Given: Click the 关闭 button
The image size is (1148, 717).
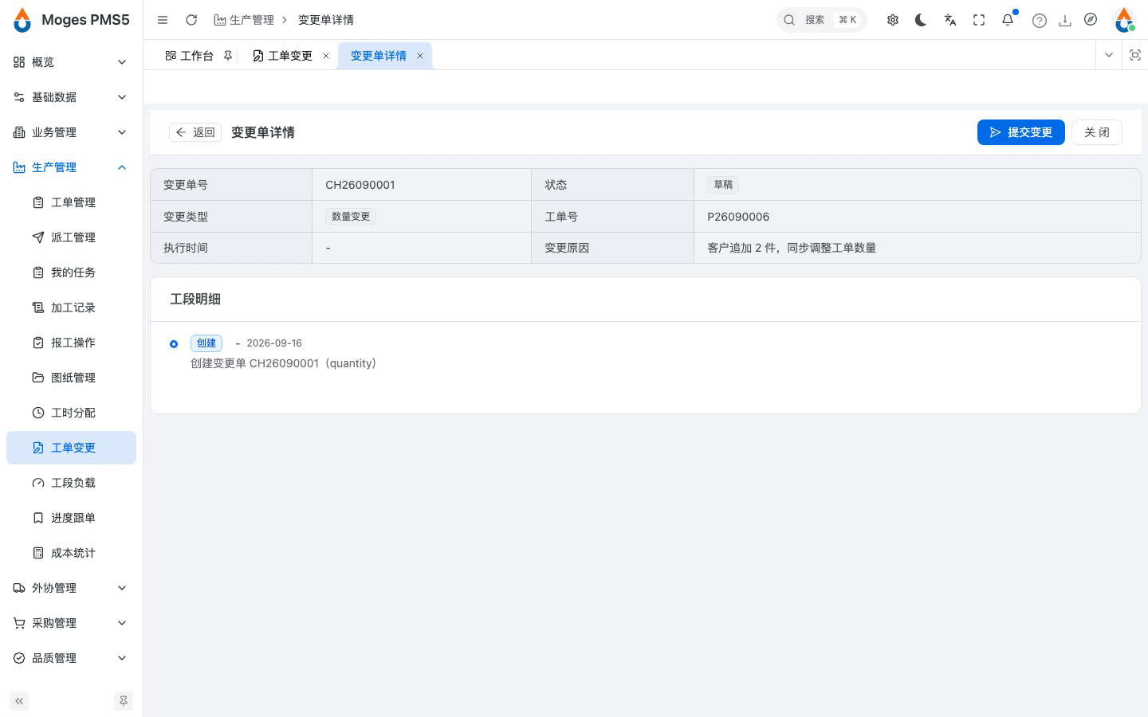Looking at the screenshot, I should pos(1097,132).
